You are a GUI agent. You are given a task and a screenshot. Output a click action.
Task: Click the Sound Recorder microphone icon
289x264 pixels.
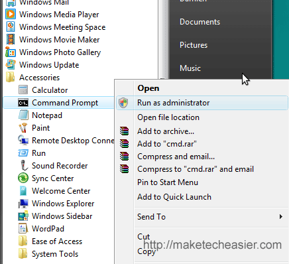(24, 165)
